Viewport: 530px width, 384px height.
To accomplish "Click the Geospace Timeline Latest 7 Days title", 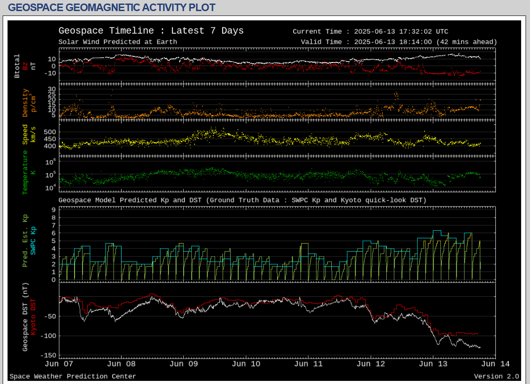I will (151, 31).
